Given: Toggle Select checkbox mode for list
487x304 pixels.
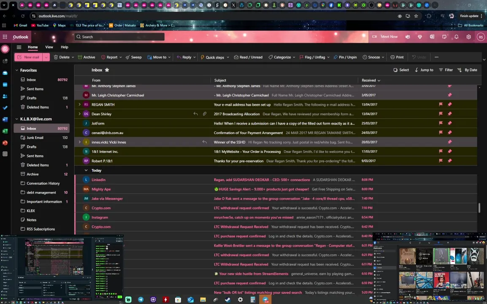Looking at the screenshot, I should 401,70.
